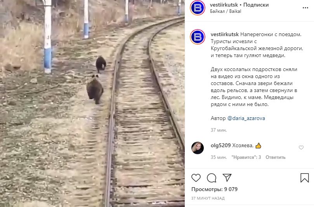
Task: Click vestiirkutsk username in caption
Action: tap(224, 35)
